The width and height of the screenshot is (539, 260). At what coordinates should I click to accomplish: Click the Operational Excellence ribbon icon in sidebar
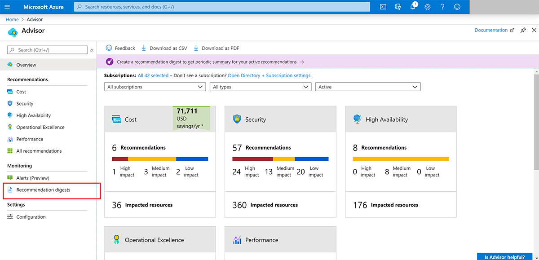[10, 127]
